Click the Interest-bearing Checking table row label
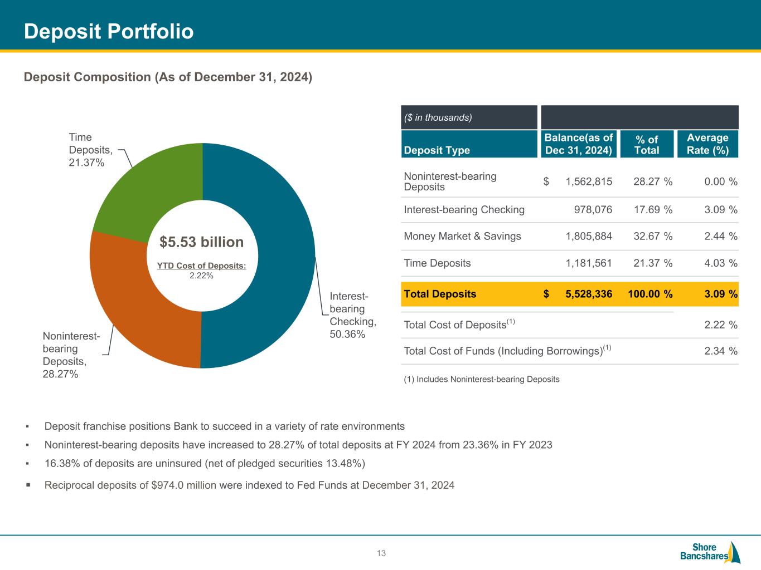The image size is (761, 570). [464, 210]
